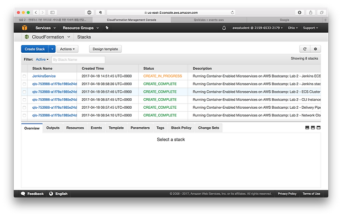Change the Active filter dropdown
The height and width of the screenshot is (217, 342).
(42, 59)
